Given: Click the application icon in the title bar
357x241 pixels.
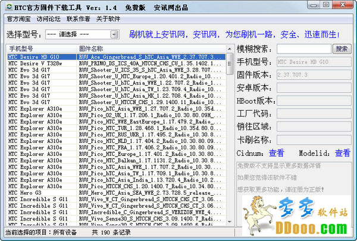Looking at the screenshot, I should 10,7.
